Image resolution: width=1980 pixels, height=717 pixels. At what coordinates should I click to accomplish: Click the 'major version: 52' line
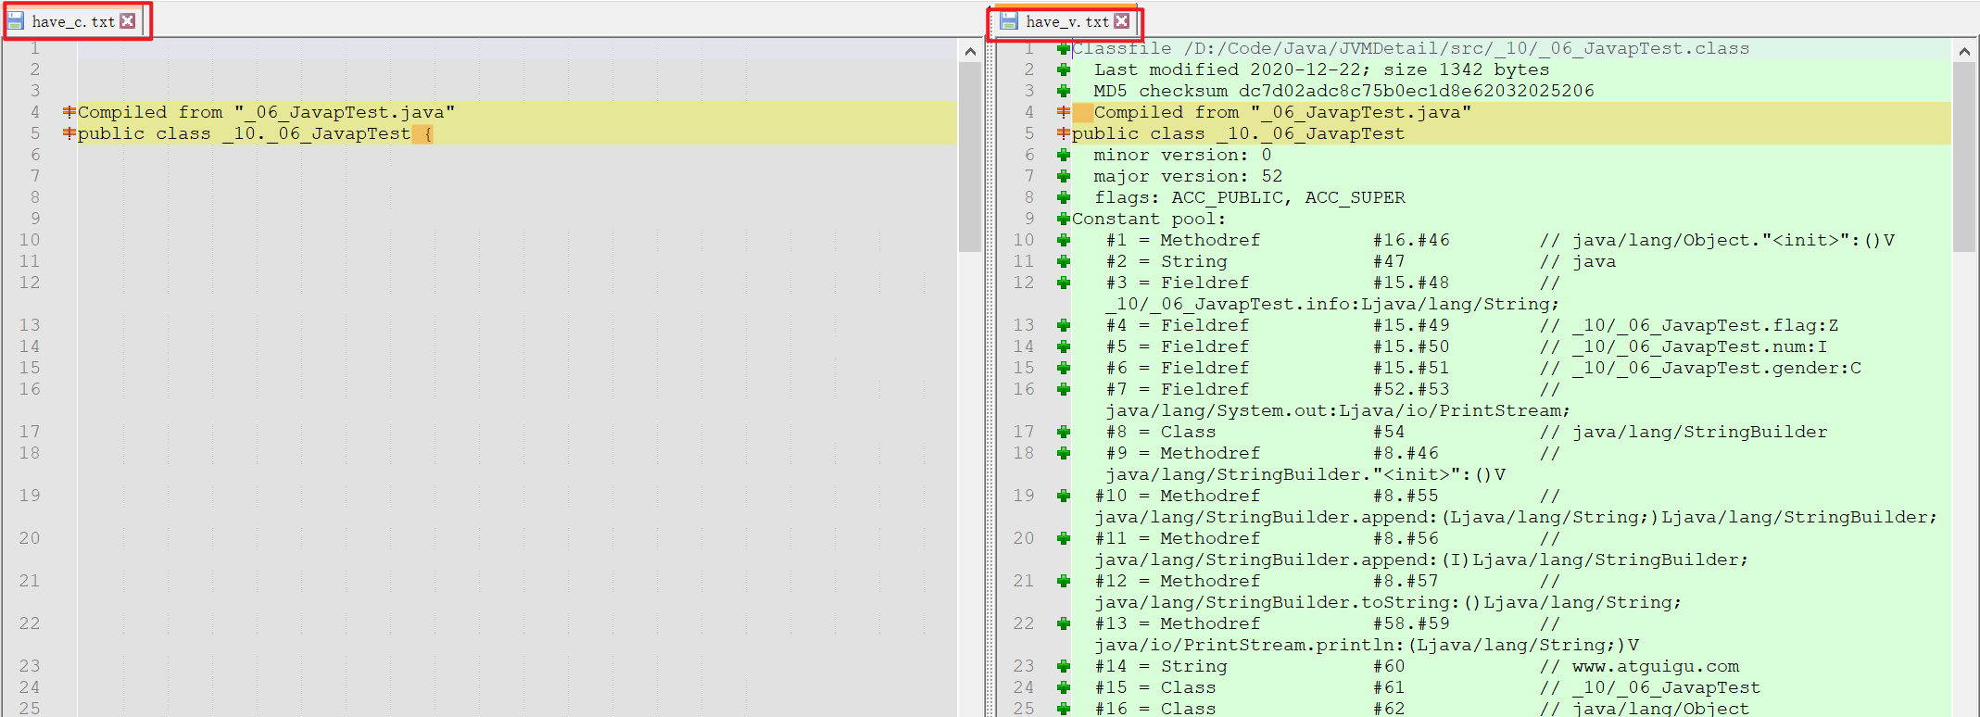(x=1188, y=176)
